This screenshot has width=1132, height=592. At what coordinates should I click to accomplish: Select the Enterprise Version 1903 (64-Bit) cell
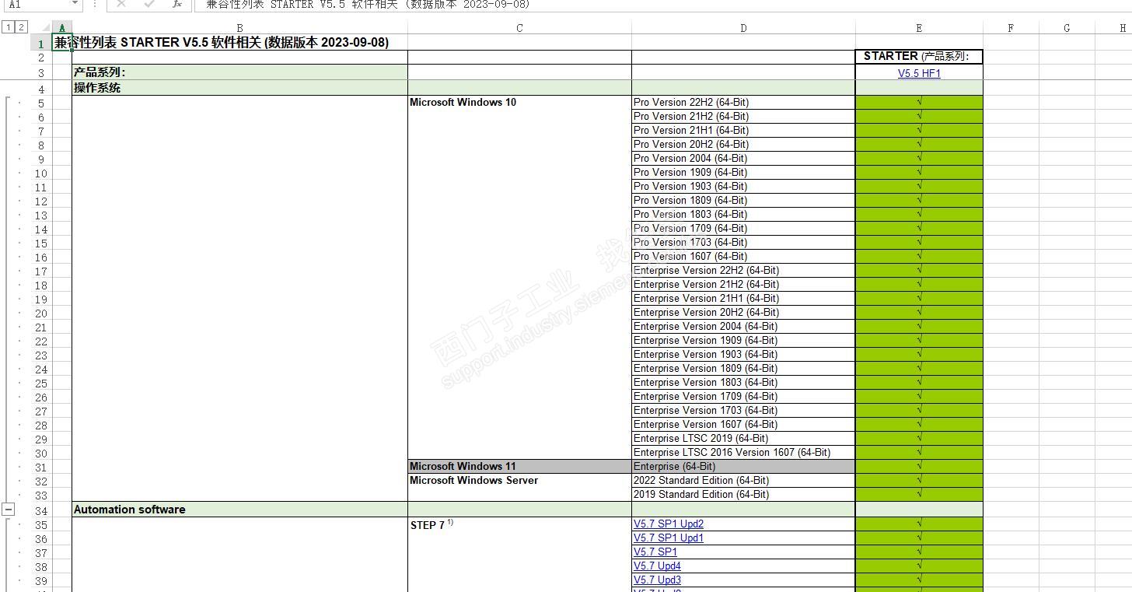(743, 354)
